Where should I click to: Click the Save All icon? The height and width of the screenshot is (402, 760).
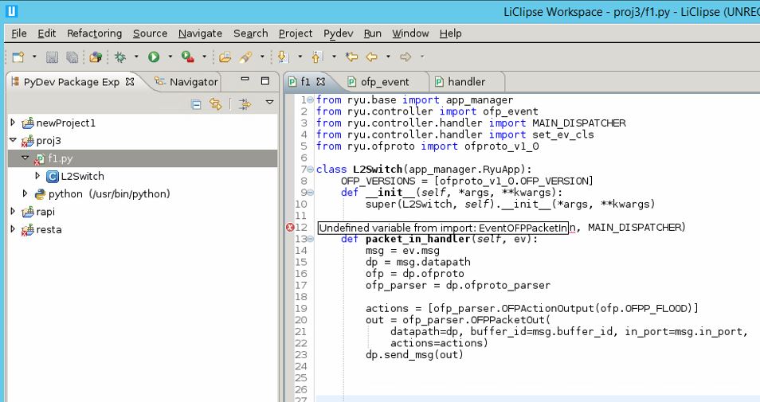(72, 57)
